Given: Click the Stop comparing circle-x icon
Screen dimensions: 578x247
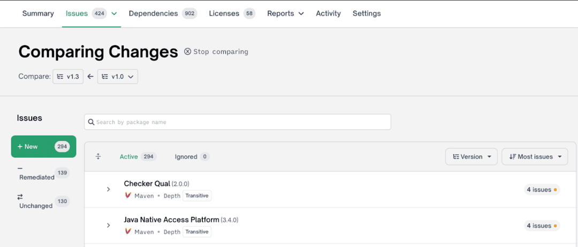Looking at the screenshot, I should [187, 52].
